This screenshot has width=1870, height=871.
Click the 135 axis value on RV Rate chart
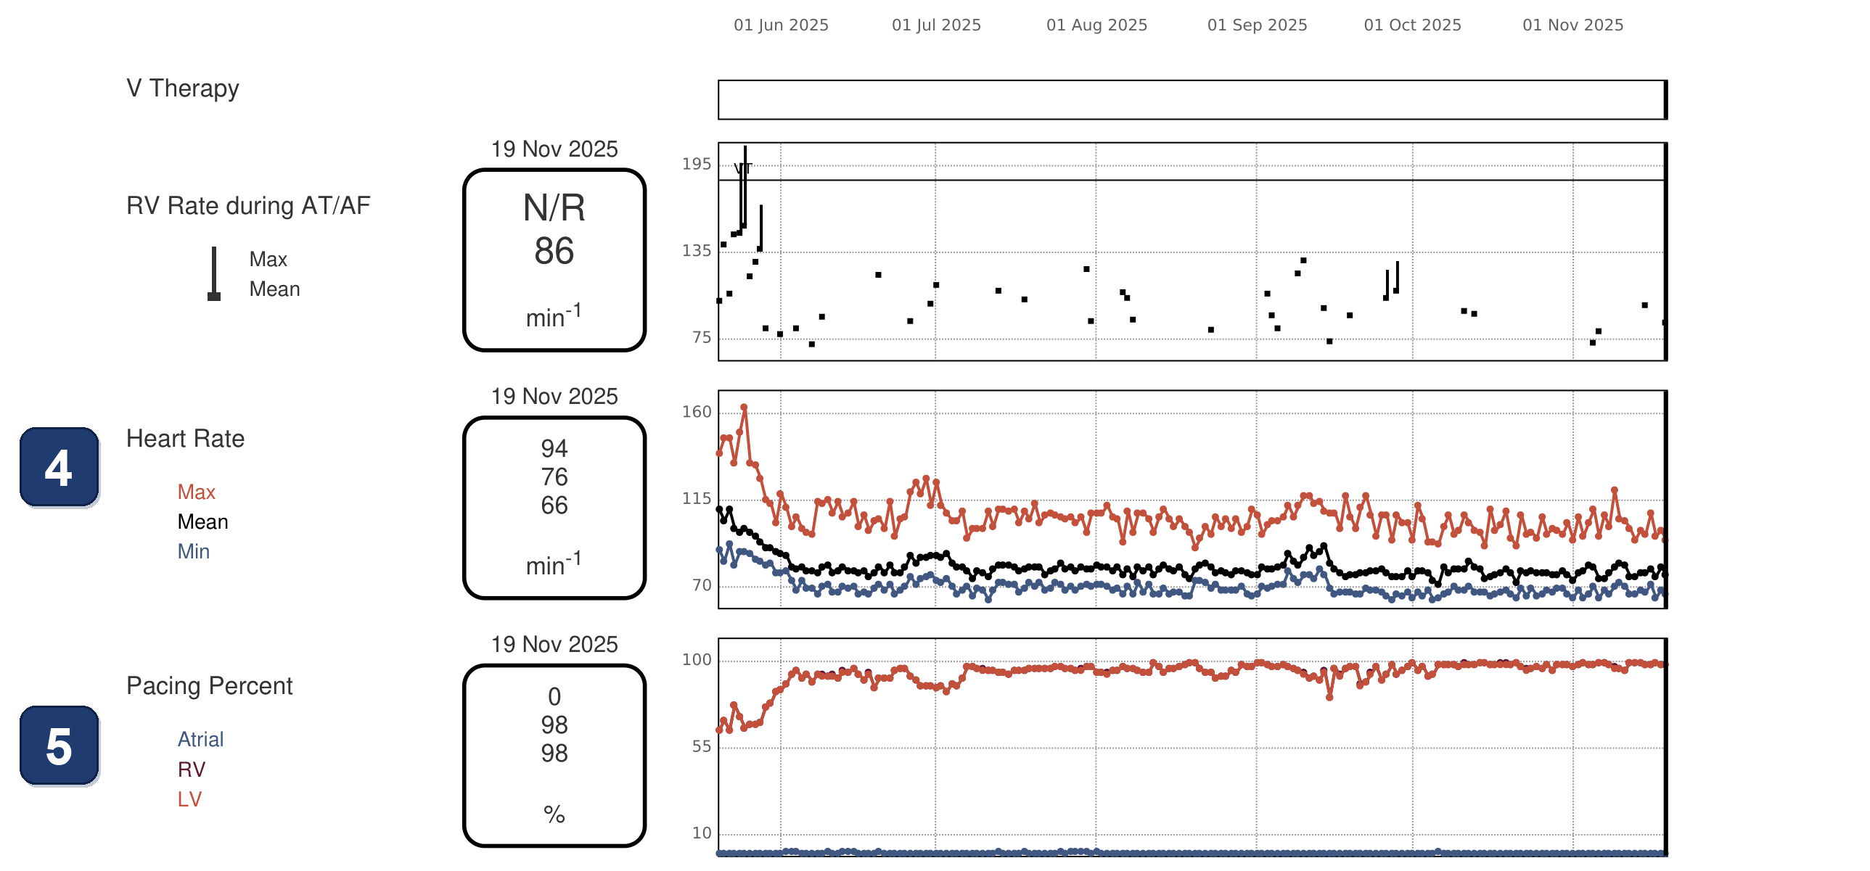click(x=696, y=250)
